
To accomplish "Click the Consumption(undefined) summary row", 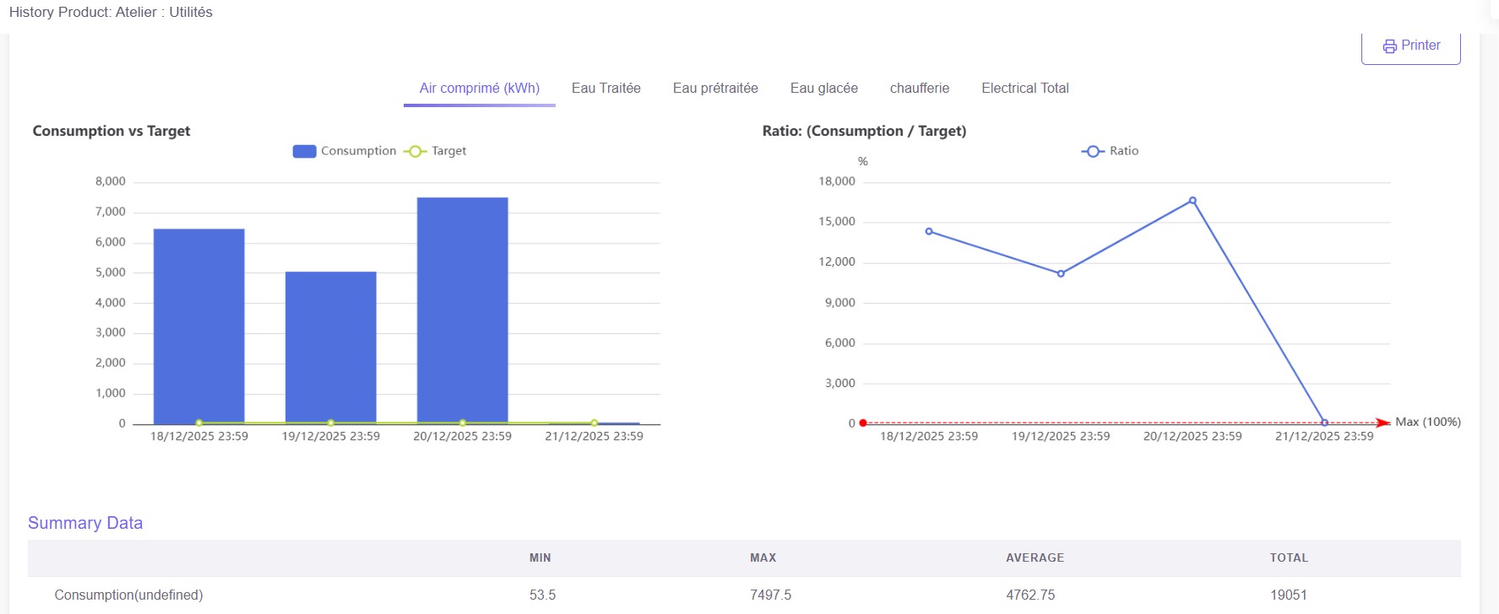I will (128, 595).
